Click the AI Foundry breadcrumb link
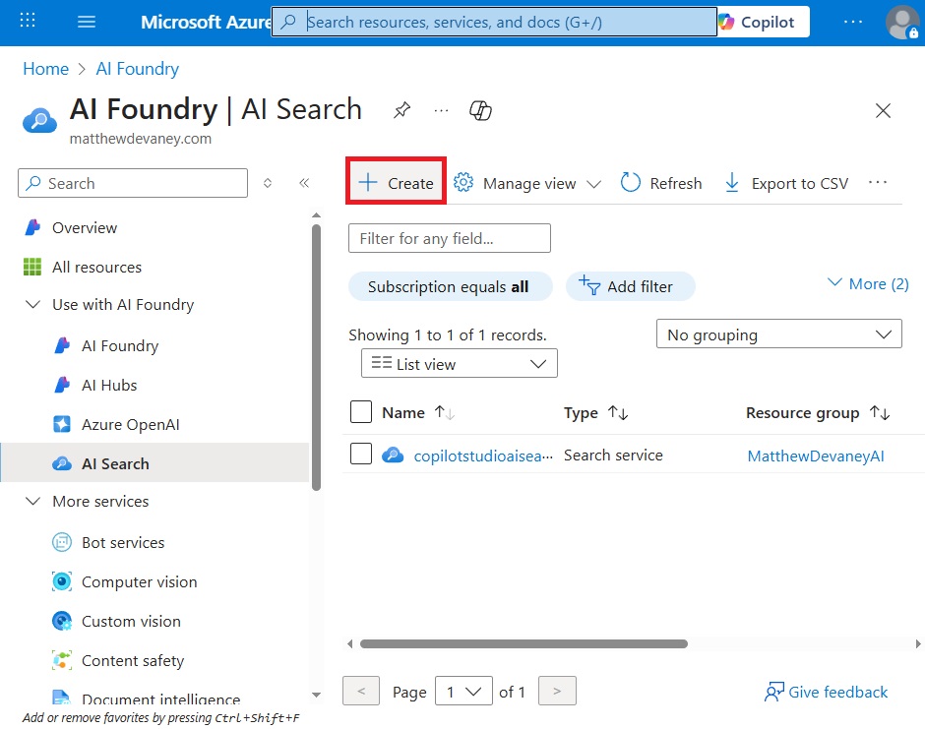This screenshot has height=729, width=925. [137, 69]
